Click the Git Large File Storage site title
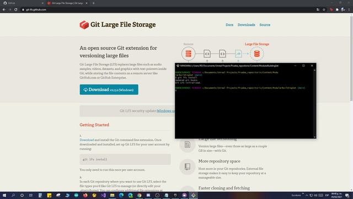Screen dimensions: 353x199 [x=123, y=24]
